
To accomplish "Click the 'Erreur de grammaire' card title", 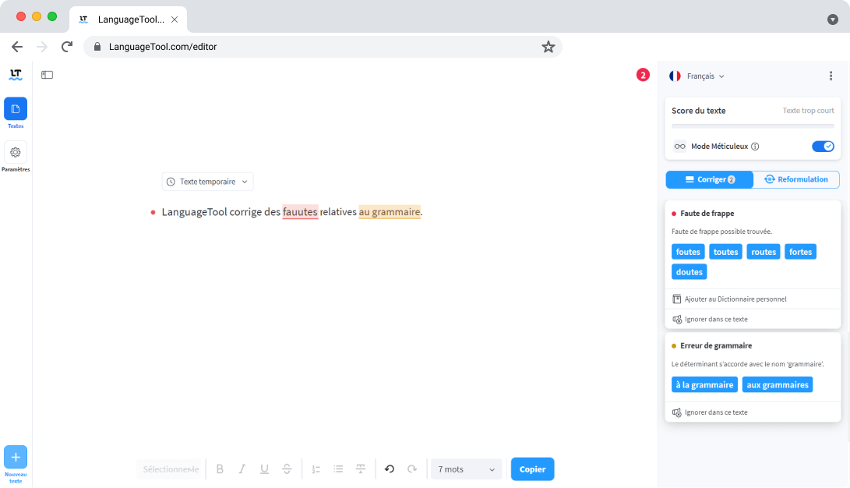I will [x=715, y=345].
